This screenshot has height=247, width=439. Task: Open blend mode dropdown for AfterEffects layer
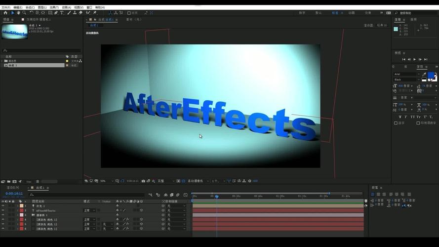pyautogui.click(x=89, y=210)
